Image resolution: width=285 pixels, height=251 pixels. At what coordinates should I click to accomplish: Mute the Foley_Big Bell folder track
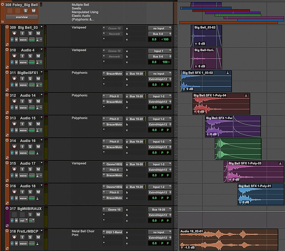pos(34,11)
